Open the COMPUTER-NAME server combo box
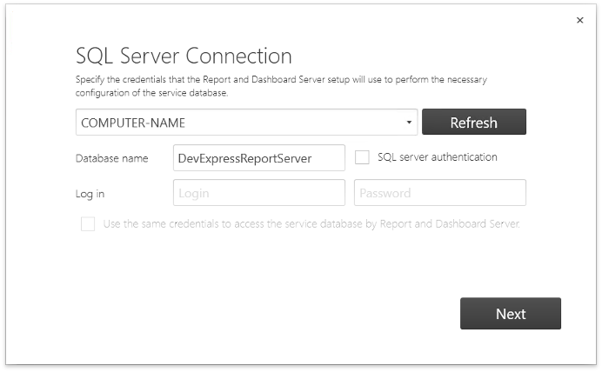602x372 pixels. pyautogui.click(x=246, y=123)
